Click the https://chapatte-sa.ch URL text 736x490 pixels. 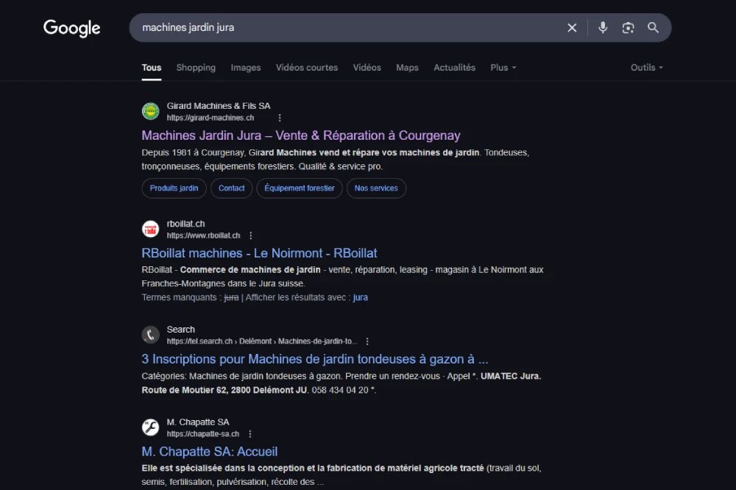pyautogui.click(x=203, y=434)
